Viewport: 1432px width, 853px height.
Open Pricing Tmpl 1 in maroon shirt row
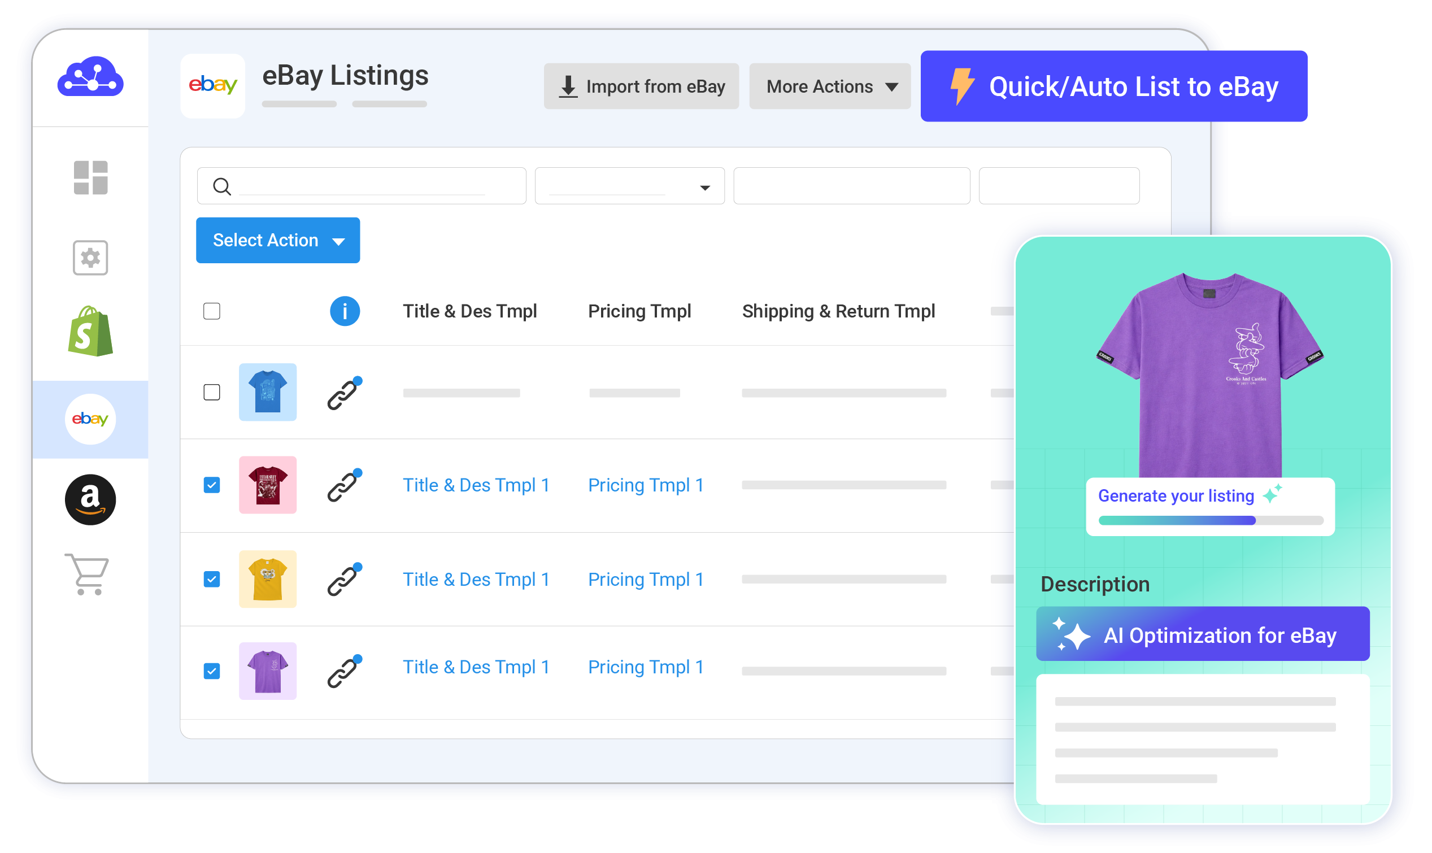(x=647, y=486)
